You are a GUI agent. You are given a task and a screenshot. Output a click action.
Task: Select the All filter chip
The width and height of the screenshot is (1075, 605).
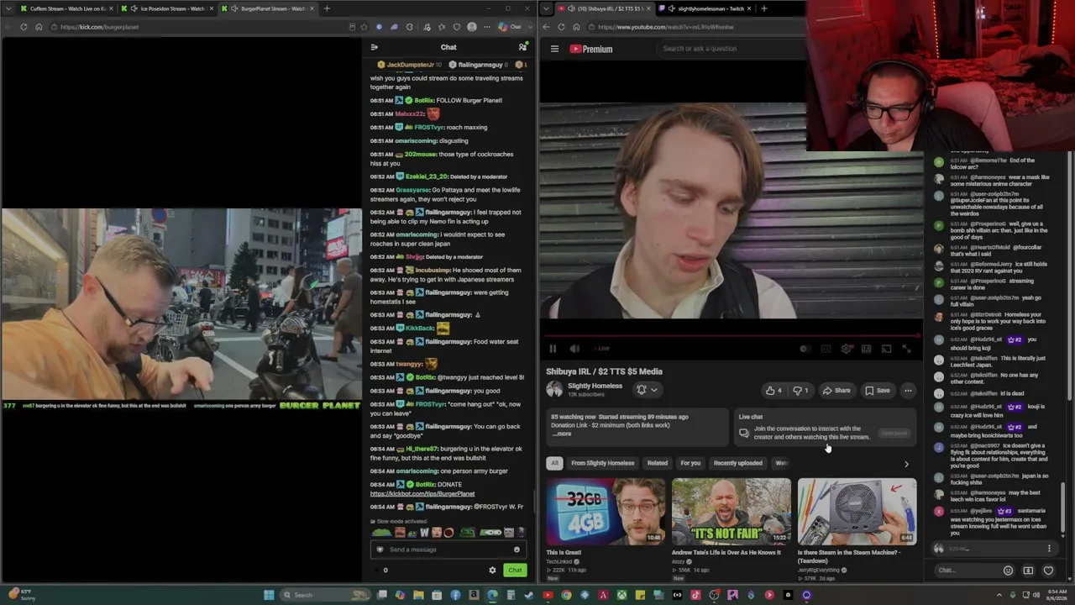[x=554, y=463]
